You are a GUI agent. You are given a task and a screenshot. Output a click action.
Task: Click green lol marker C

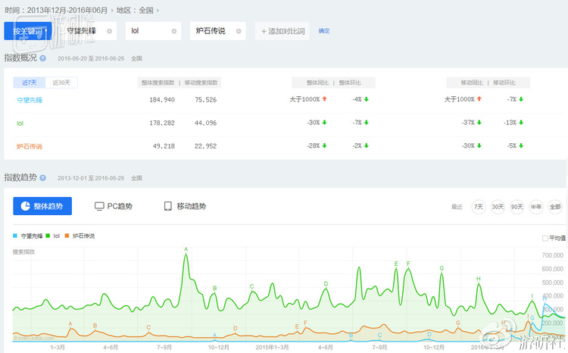click(251, 286)
